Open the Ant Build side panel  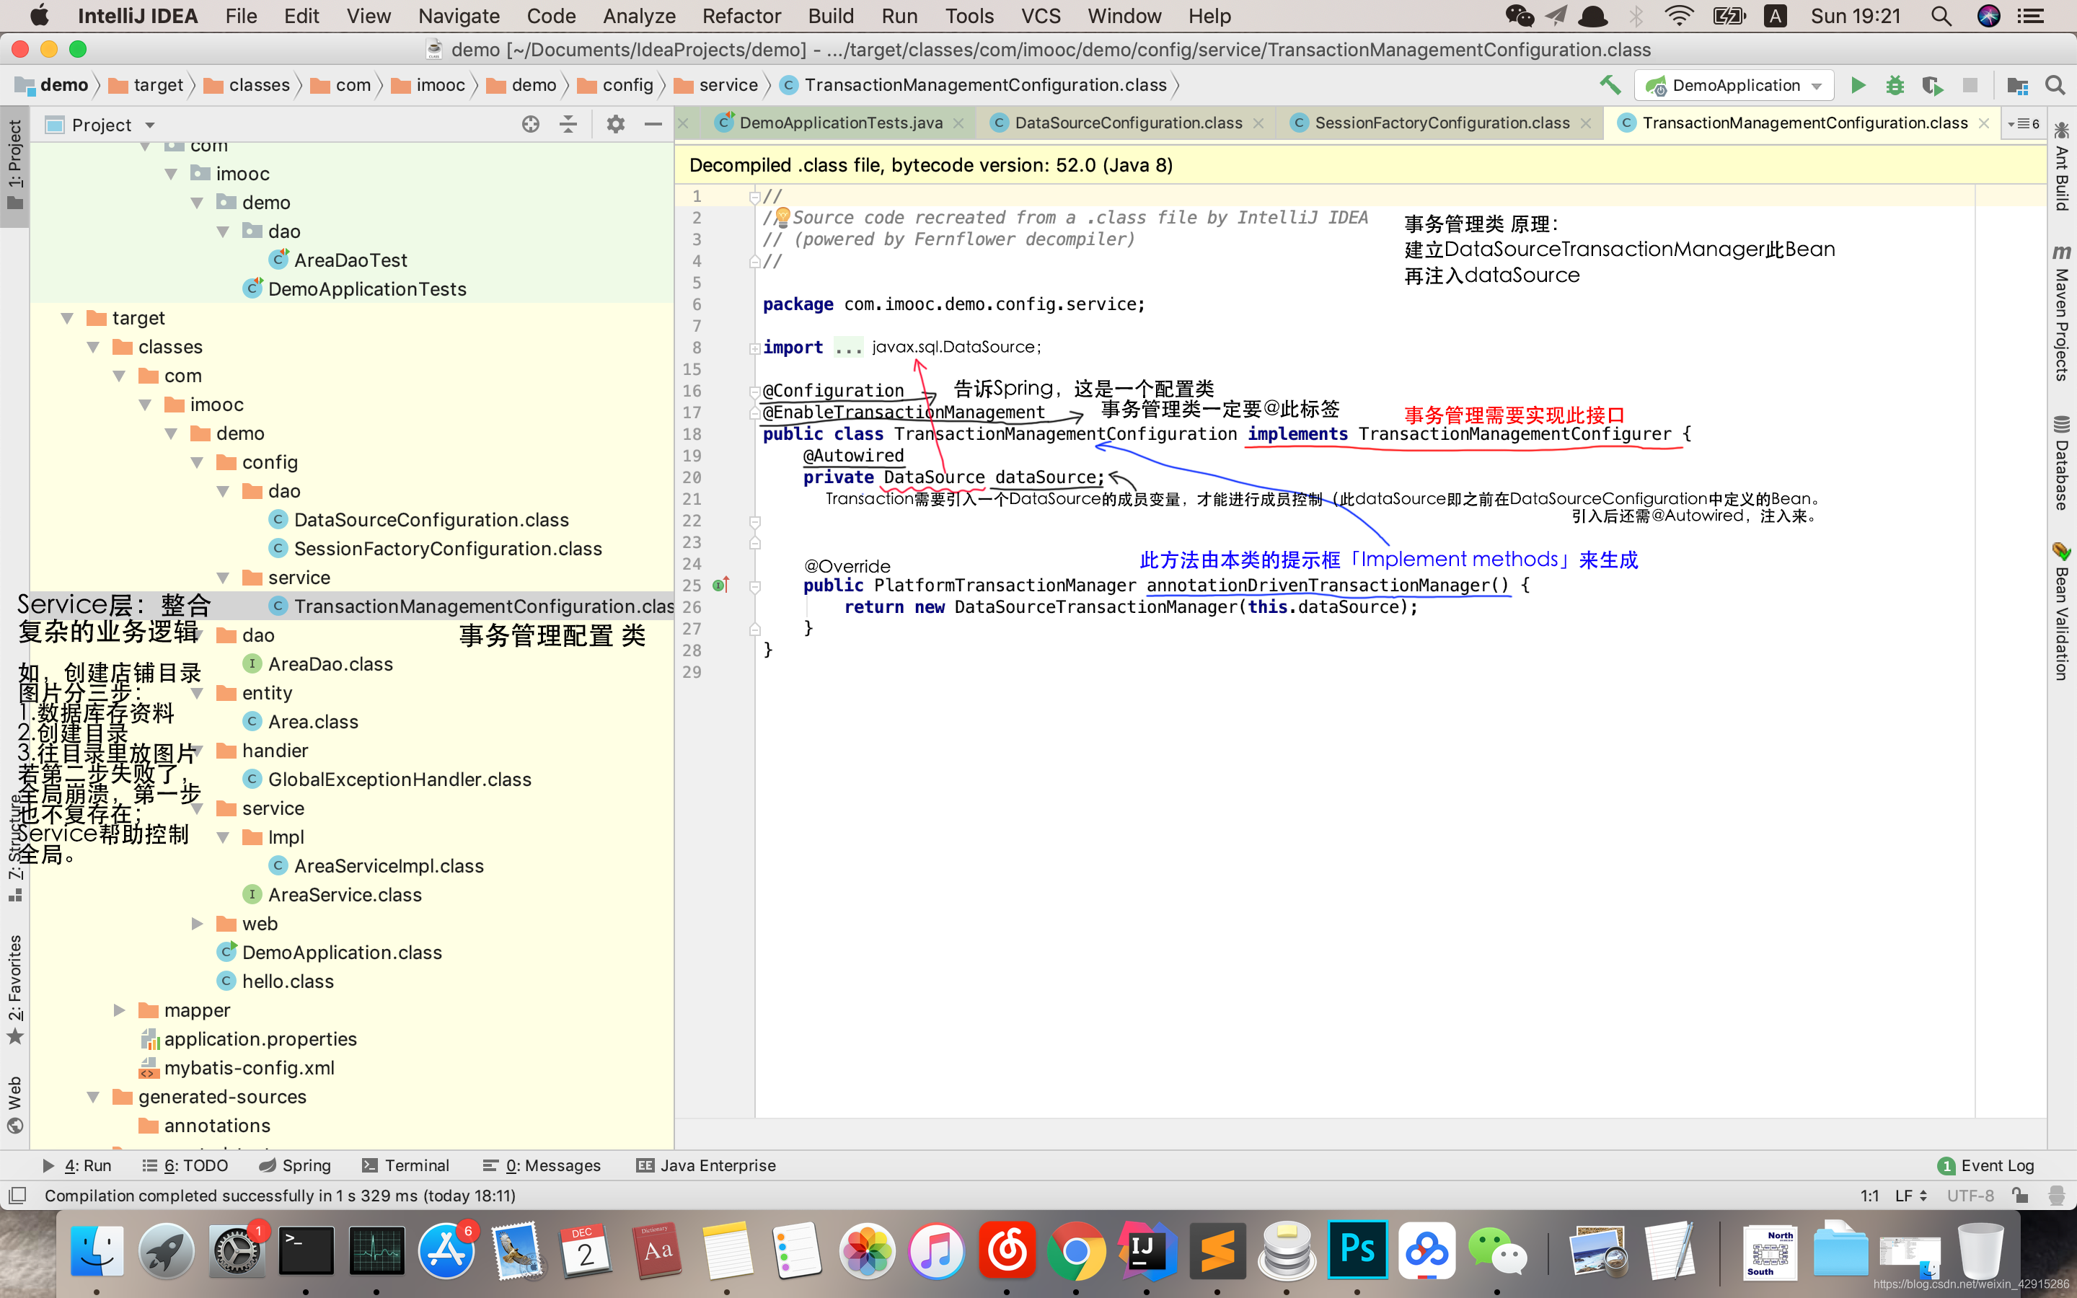(2062, 167)
